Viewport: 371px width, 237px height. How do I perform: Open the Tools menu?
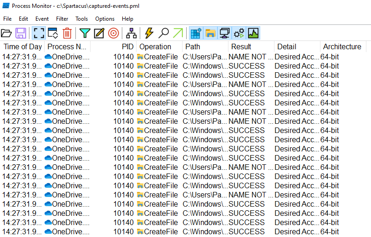[82, 19]
